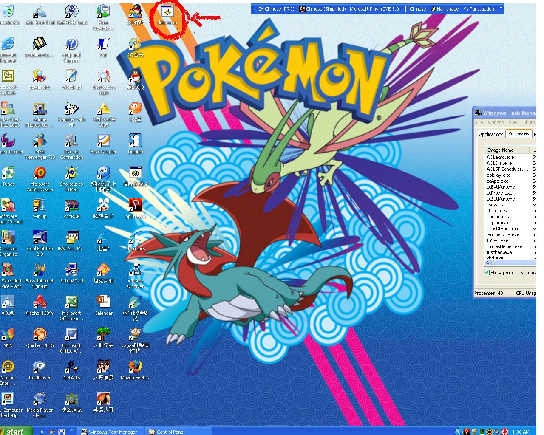Click left arrow of process list scrollbar
This screenshot has height=435, width=544.
pyautogui.click(x=488, y=263)
